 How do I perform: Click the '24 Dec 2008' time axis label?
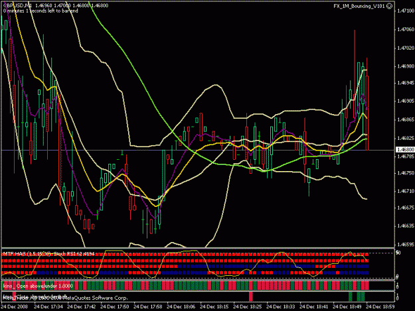[x=15, y=307]
